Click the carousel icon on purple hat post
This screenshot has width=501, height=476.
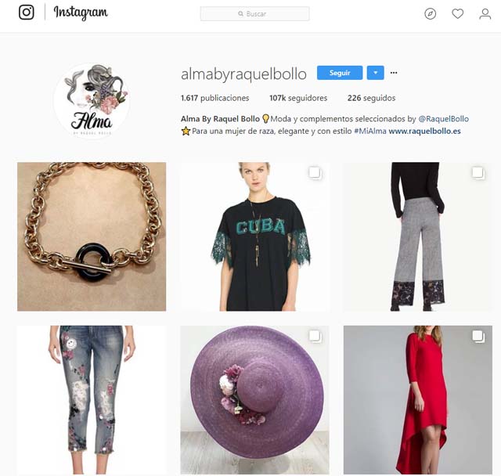tap(315, 337)
